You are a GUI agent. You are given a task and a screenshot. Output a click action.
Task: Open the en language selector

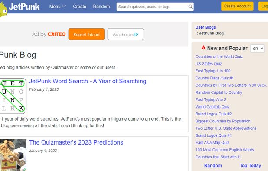pyautogui.click(x=257, y=49)
